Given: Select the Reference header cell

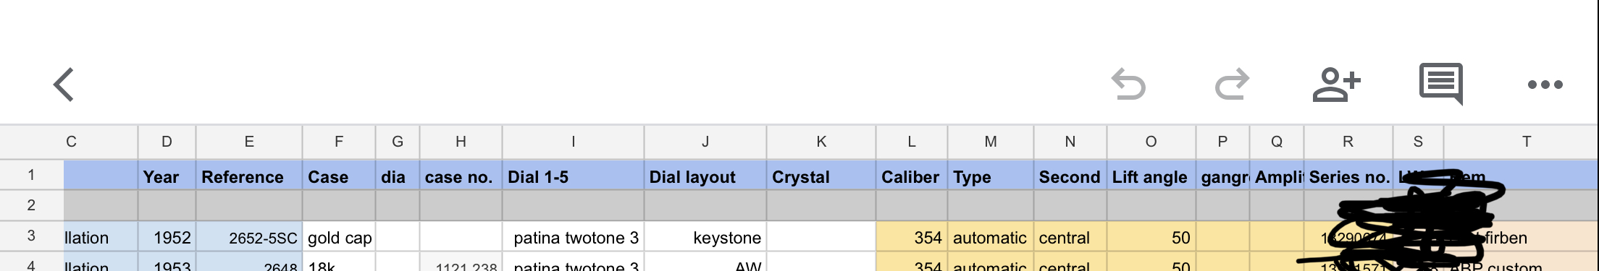Looking at the screenshot, I should coord(249,176).
